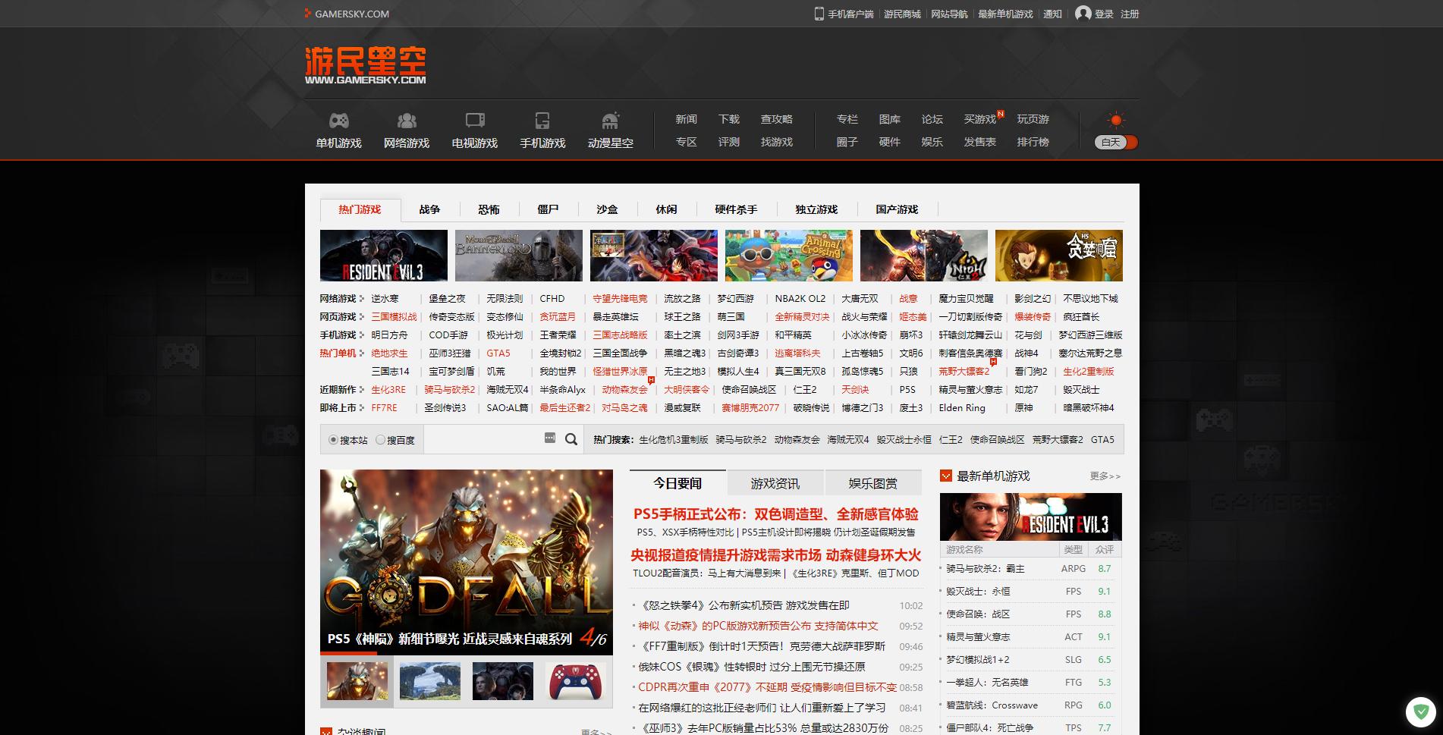Click the red icon beside 最新单机游戏
The height and width of the screenshot is (735, 1443).
946,476
